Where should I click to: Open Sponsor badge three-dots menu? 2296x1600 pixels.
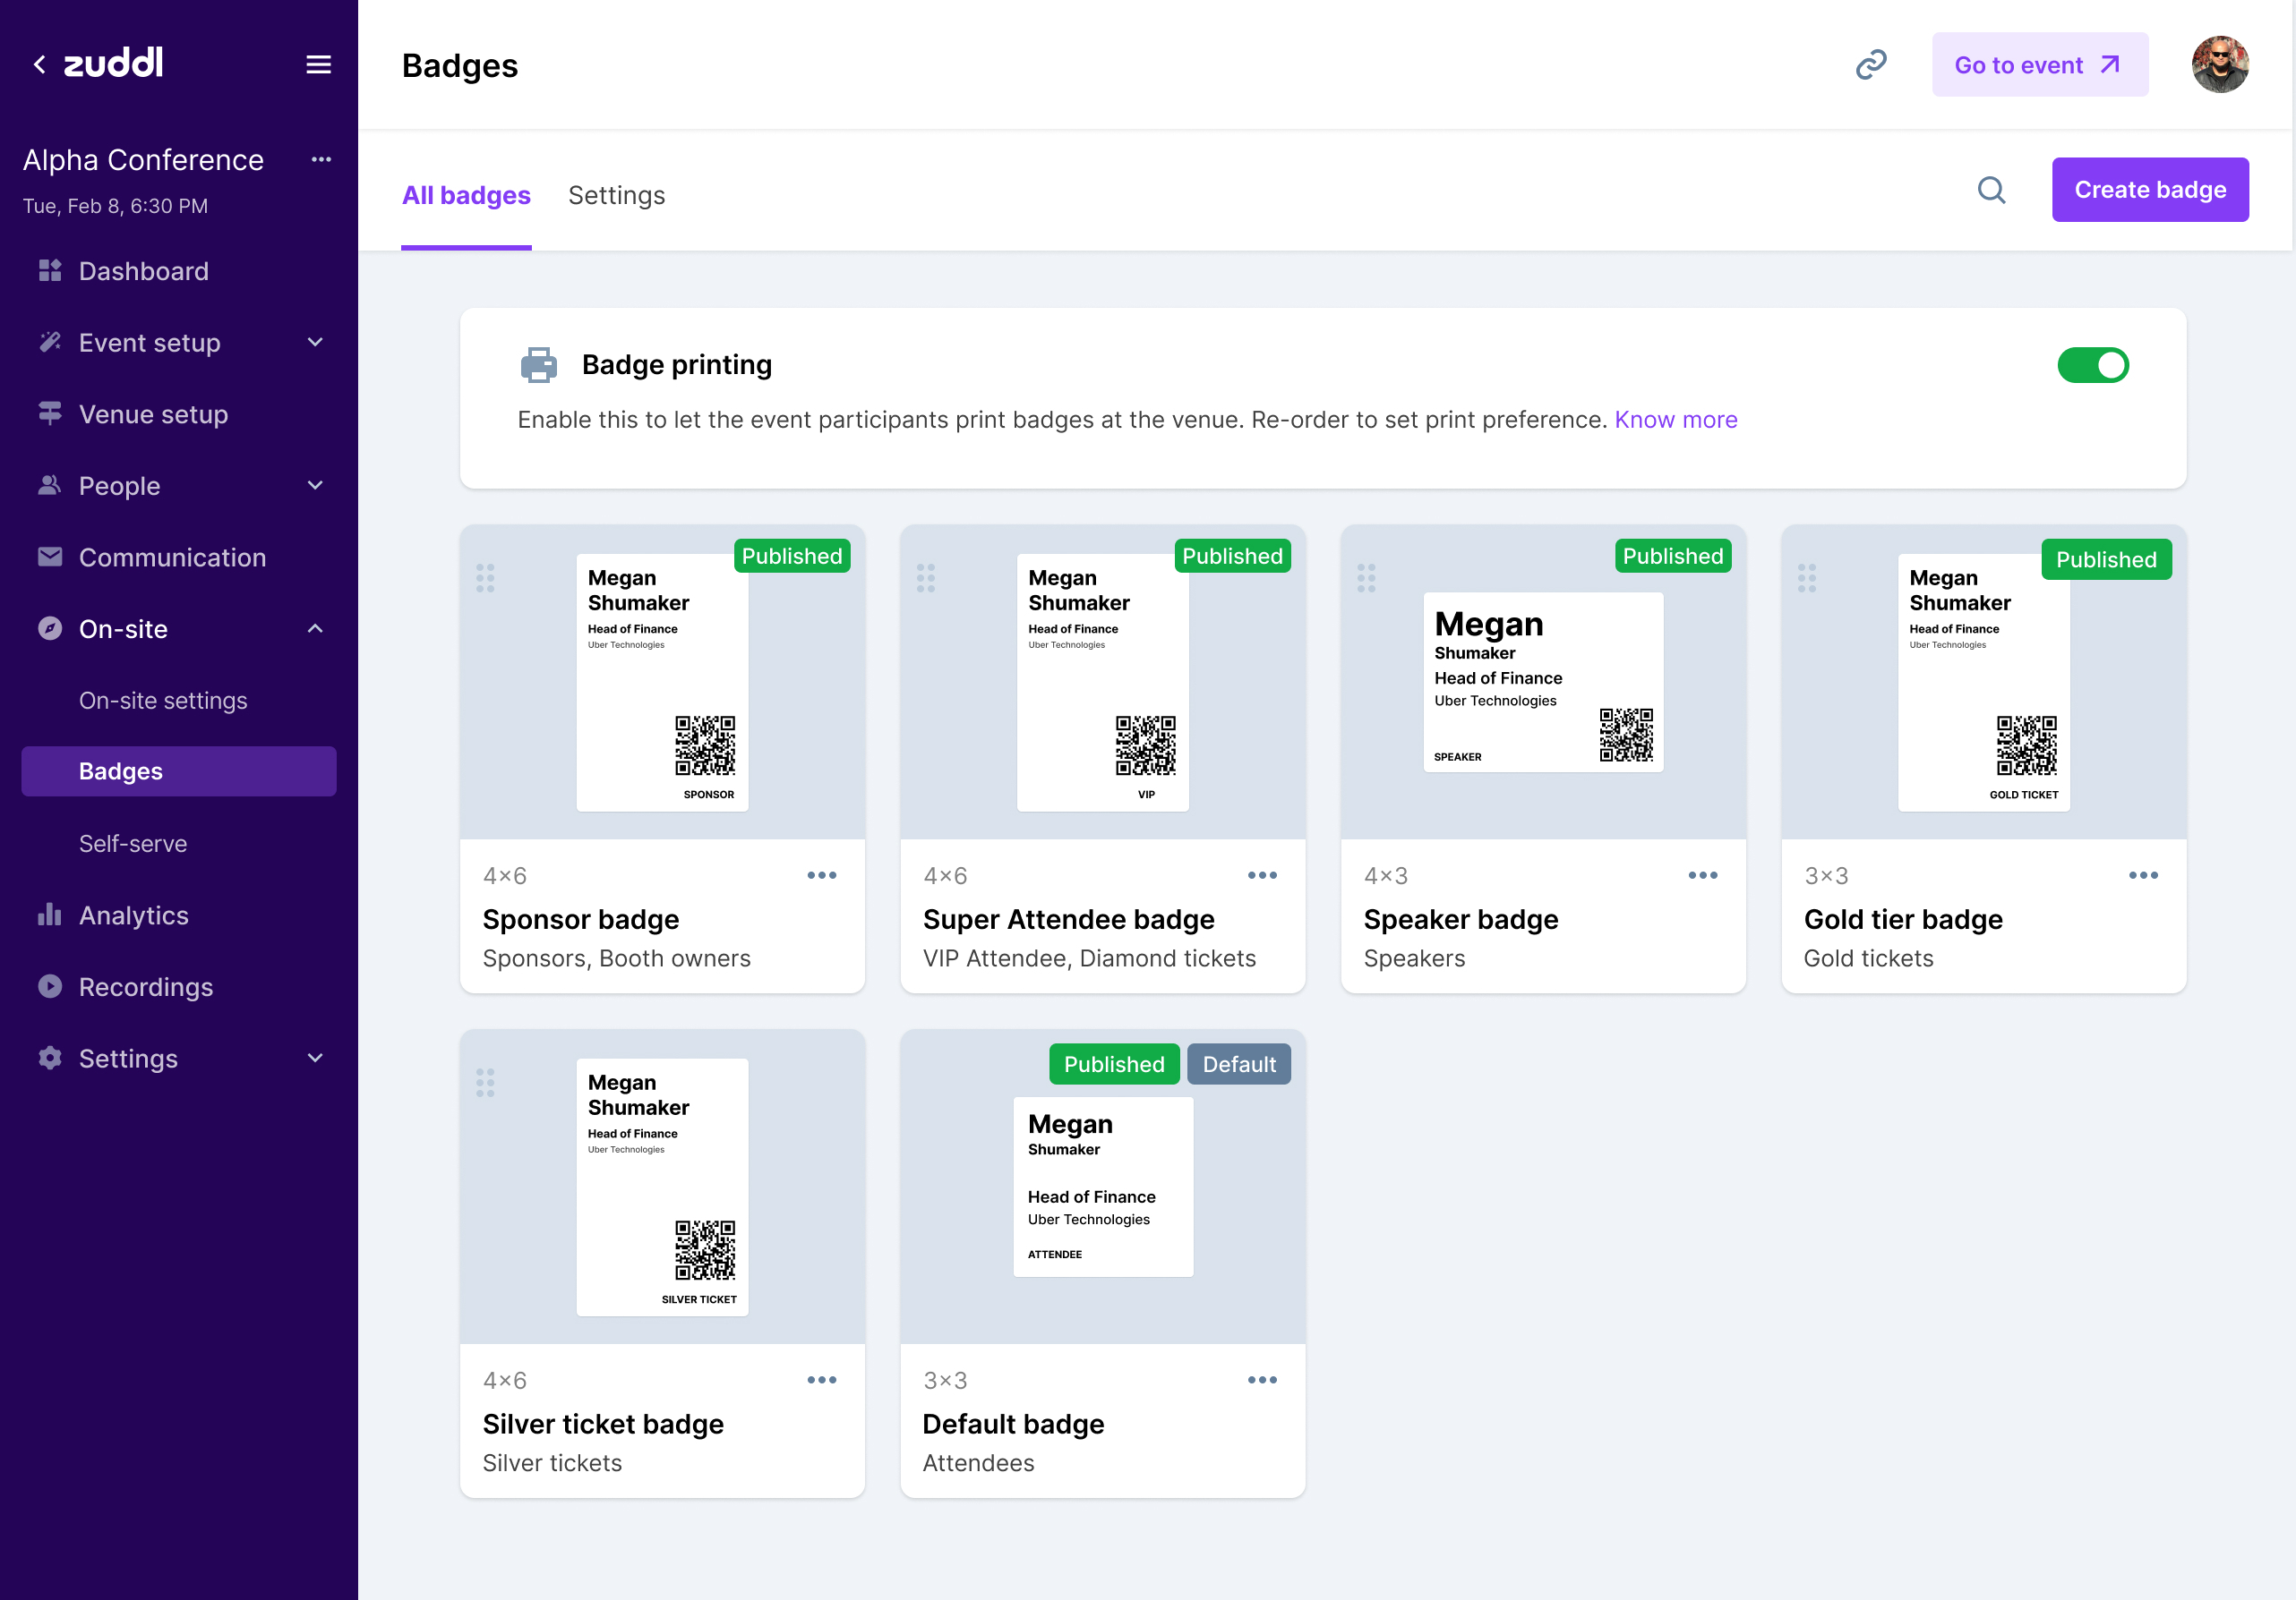coord(821,875)
